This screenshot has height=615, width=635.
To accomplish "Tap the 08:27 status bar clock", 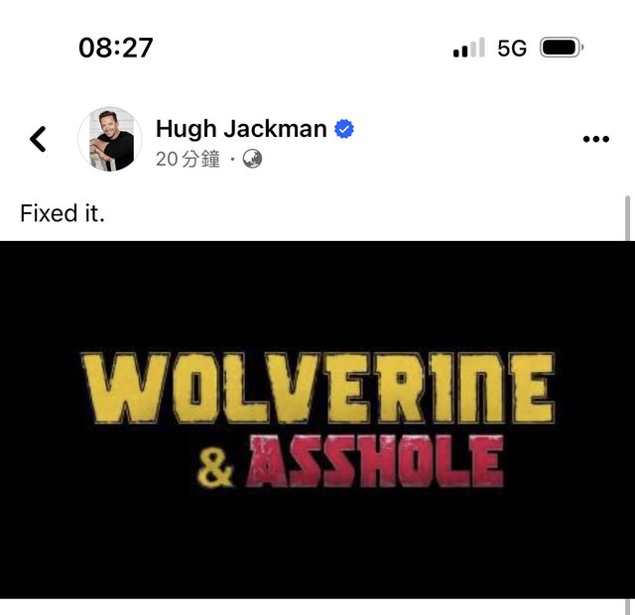I will tap(116, 48).
